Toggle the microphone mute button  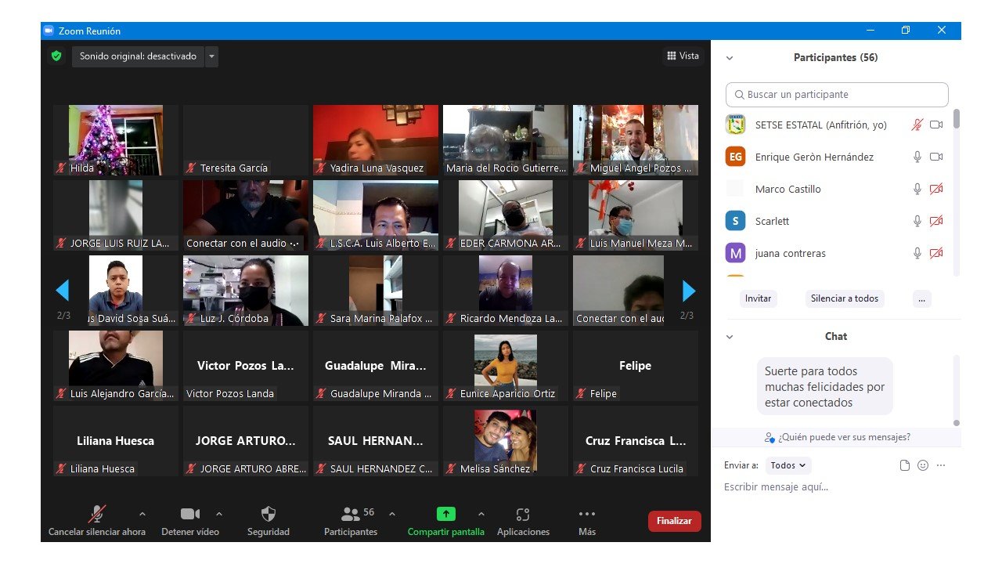[97, 514]
